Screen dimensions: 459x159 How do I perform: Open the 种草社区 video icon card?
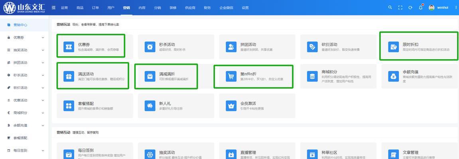tap(312, 154)
